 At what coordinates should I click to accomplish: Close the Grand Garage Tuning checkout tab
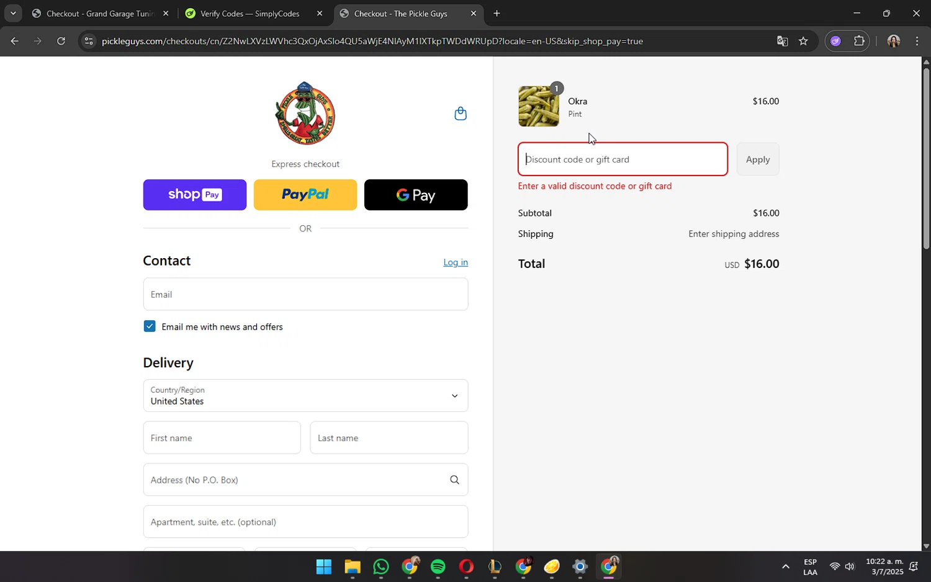[166, 13]
